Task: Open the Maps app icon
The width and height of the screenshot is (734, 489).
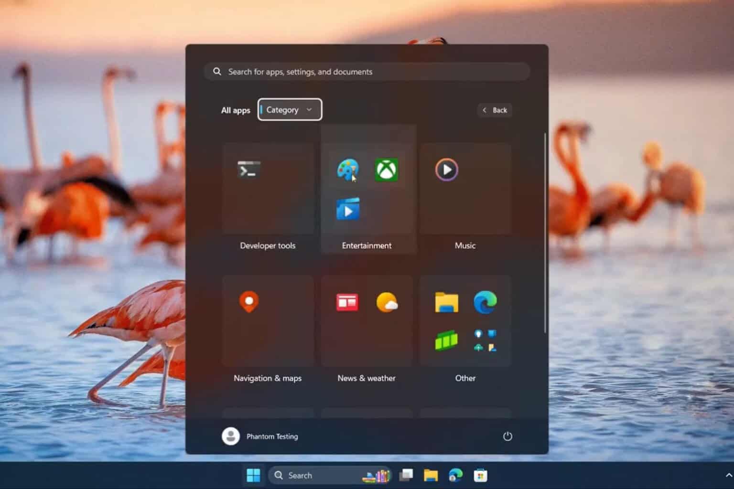Action: click(249, 302)
